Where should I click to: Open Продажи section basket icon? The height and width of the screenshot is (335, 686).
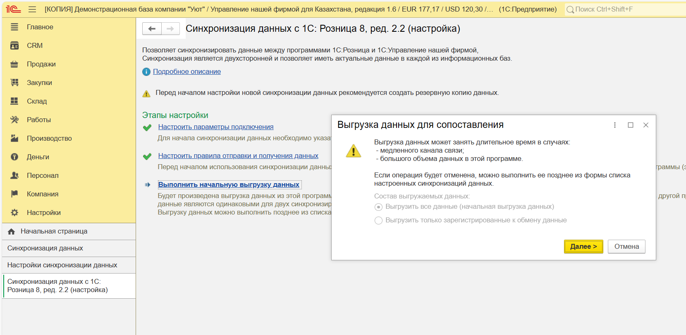(14, 64)
